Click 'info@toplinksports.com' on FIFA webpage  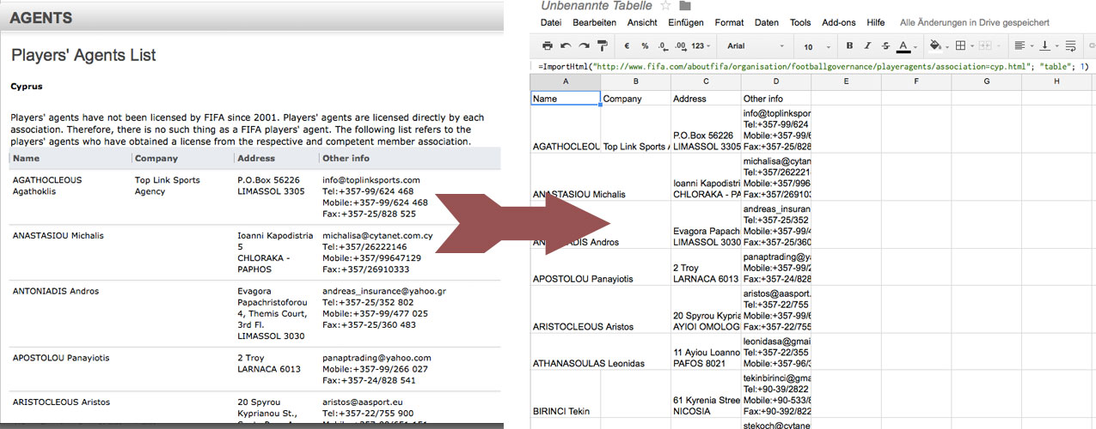pos(371,180)
